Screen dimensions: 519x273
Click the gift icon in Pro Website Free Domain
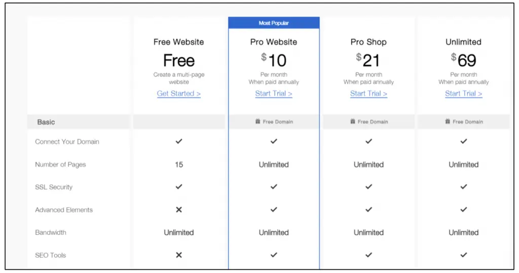click(x=258, y=122)
